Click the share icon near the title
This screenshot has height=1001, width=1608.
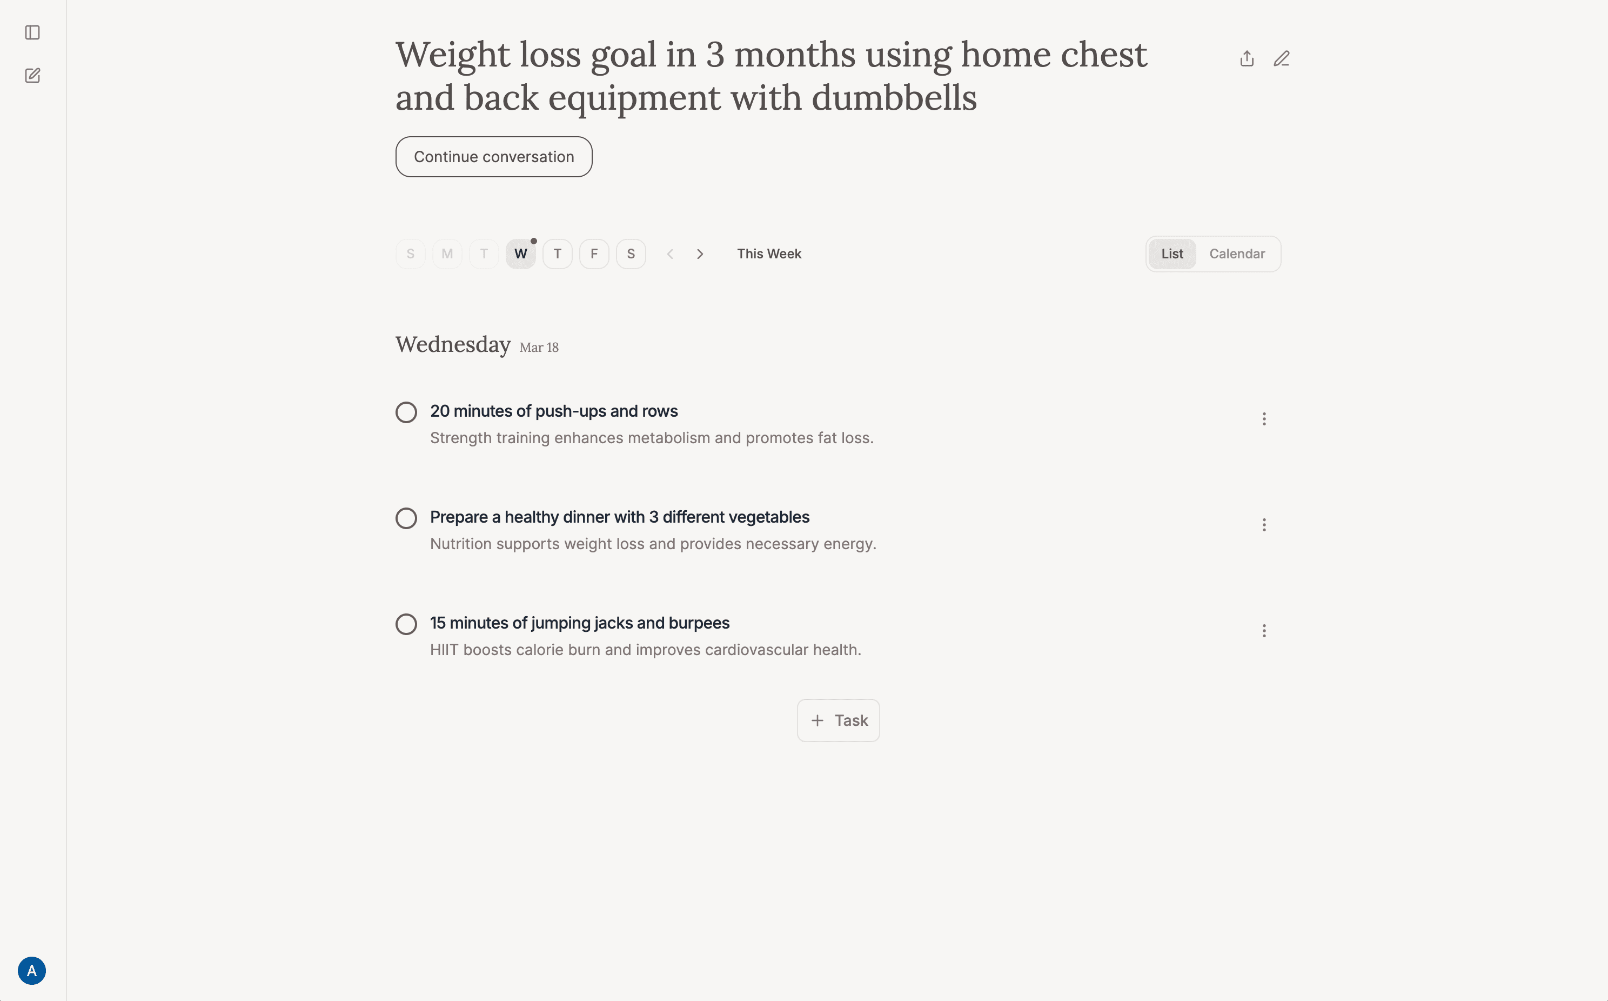pyautogui.click(x=1247, y=58)
